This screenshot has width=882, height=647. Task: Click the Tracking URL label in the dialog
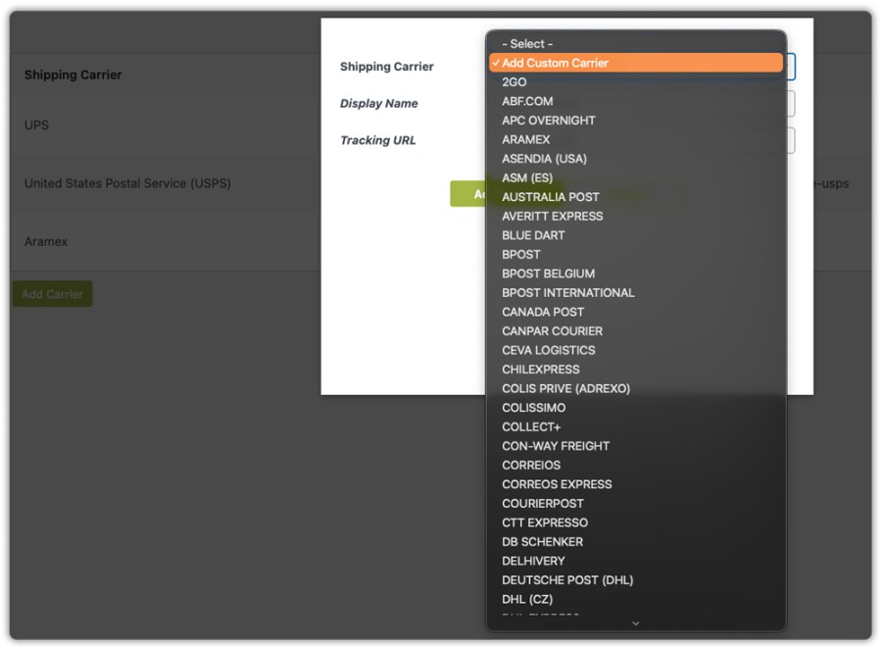[x=377, y=140]
